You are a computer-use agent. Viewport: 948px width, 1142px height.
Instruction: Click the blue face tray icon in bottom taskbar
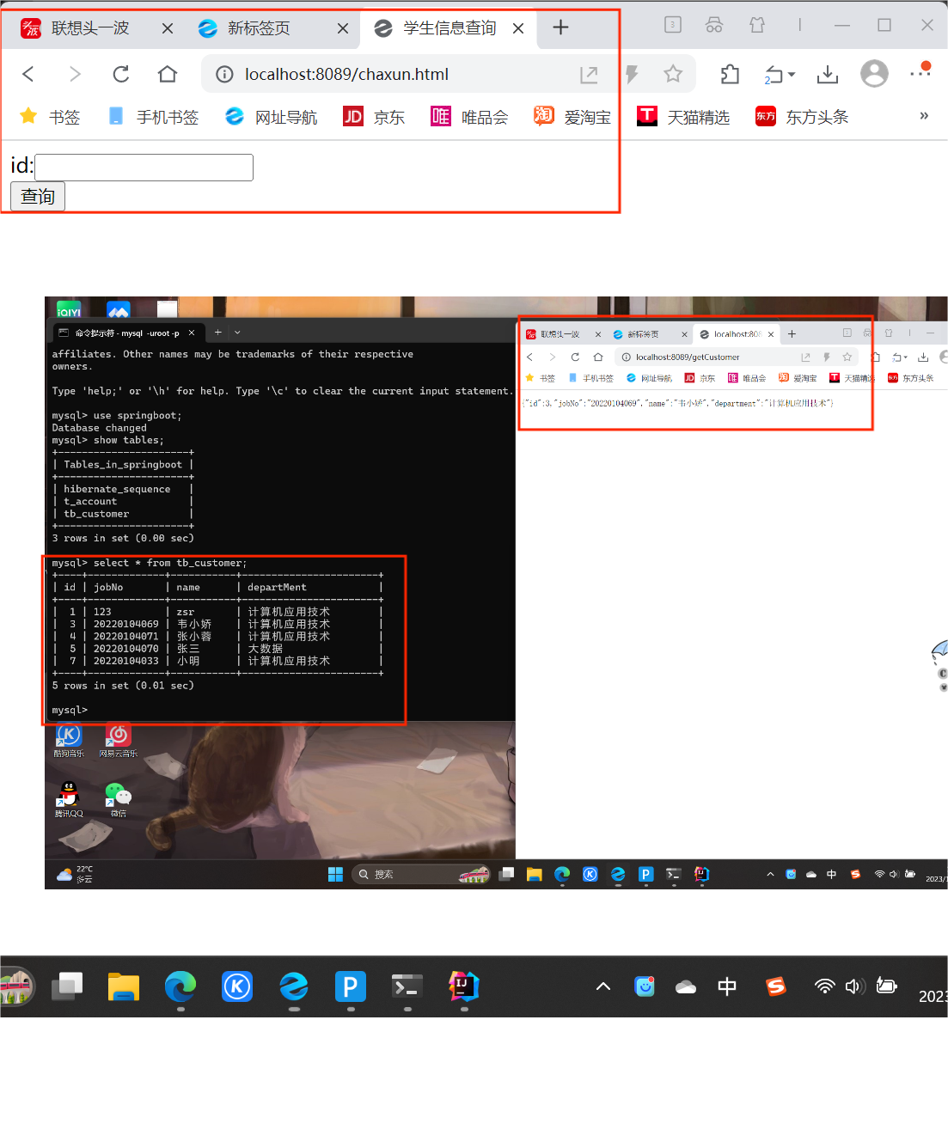(x=645, y=986)
